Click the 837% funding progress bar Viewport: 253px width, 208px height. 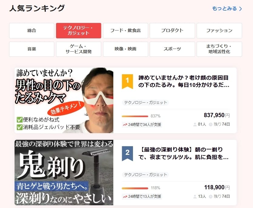[x=135, y=116]
